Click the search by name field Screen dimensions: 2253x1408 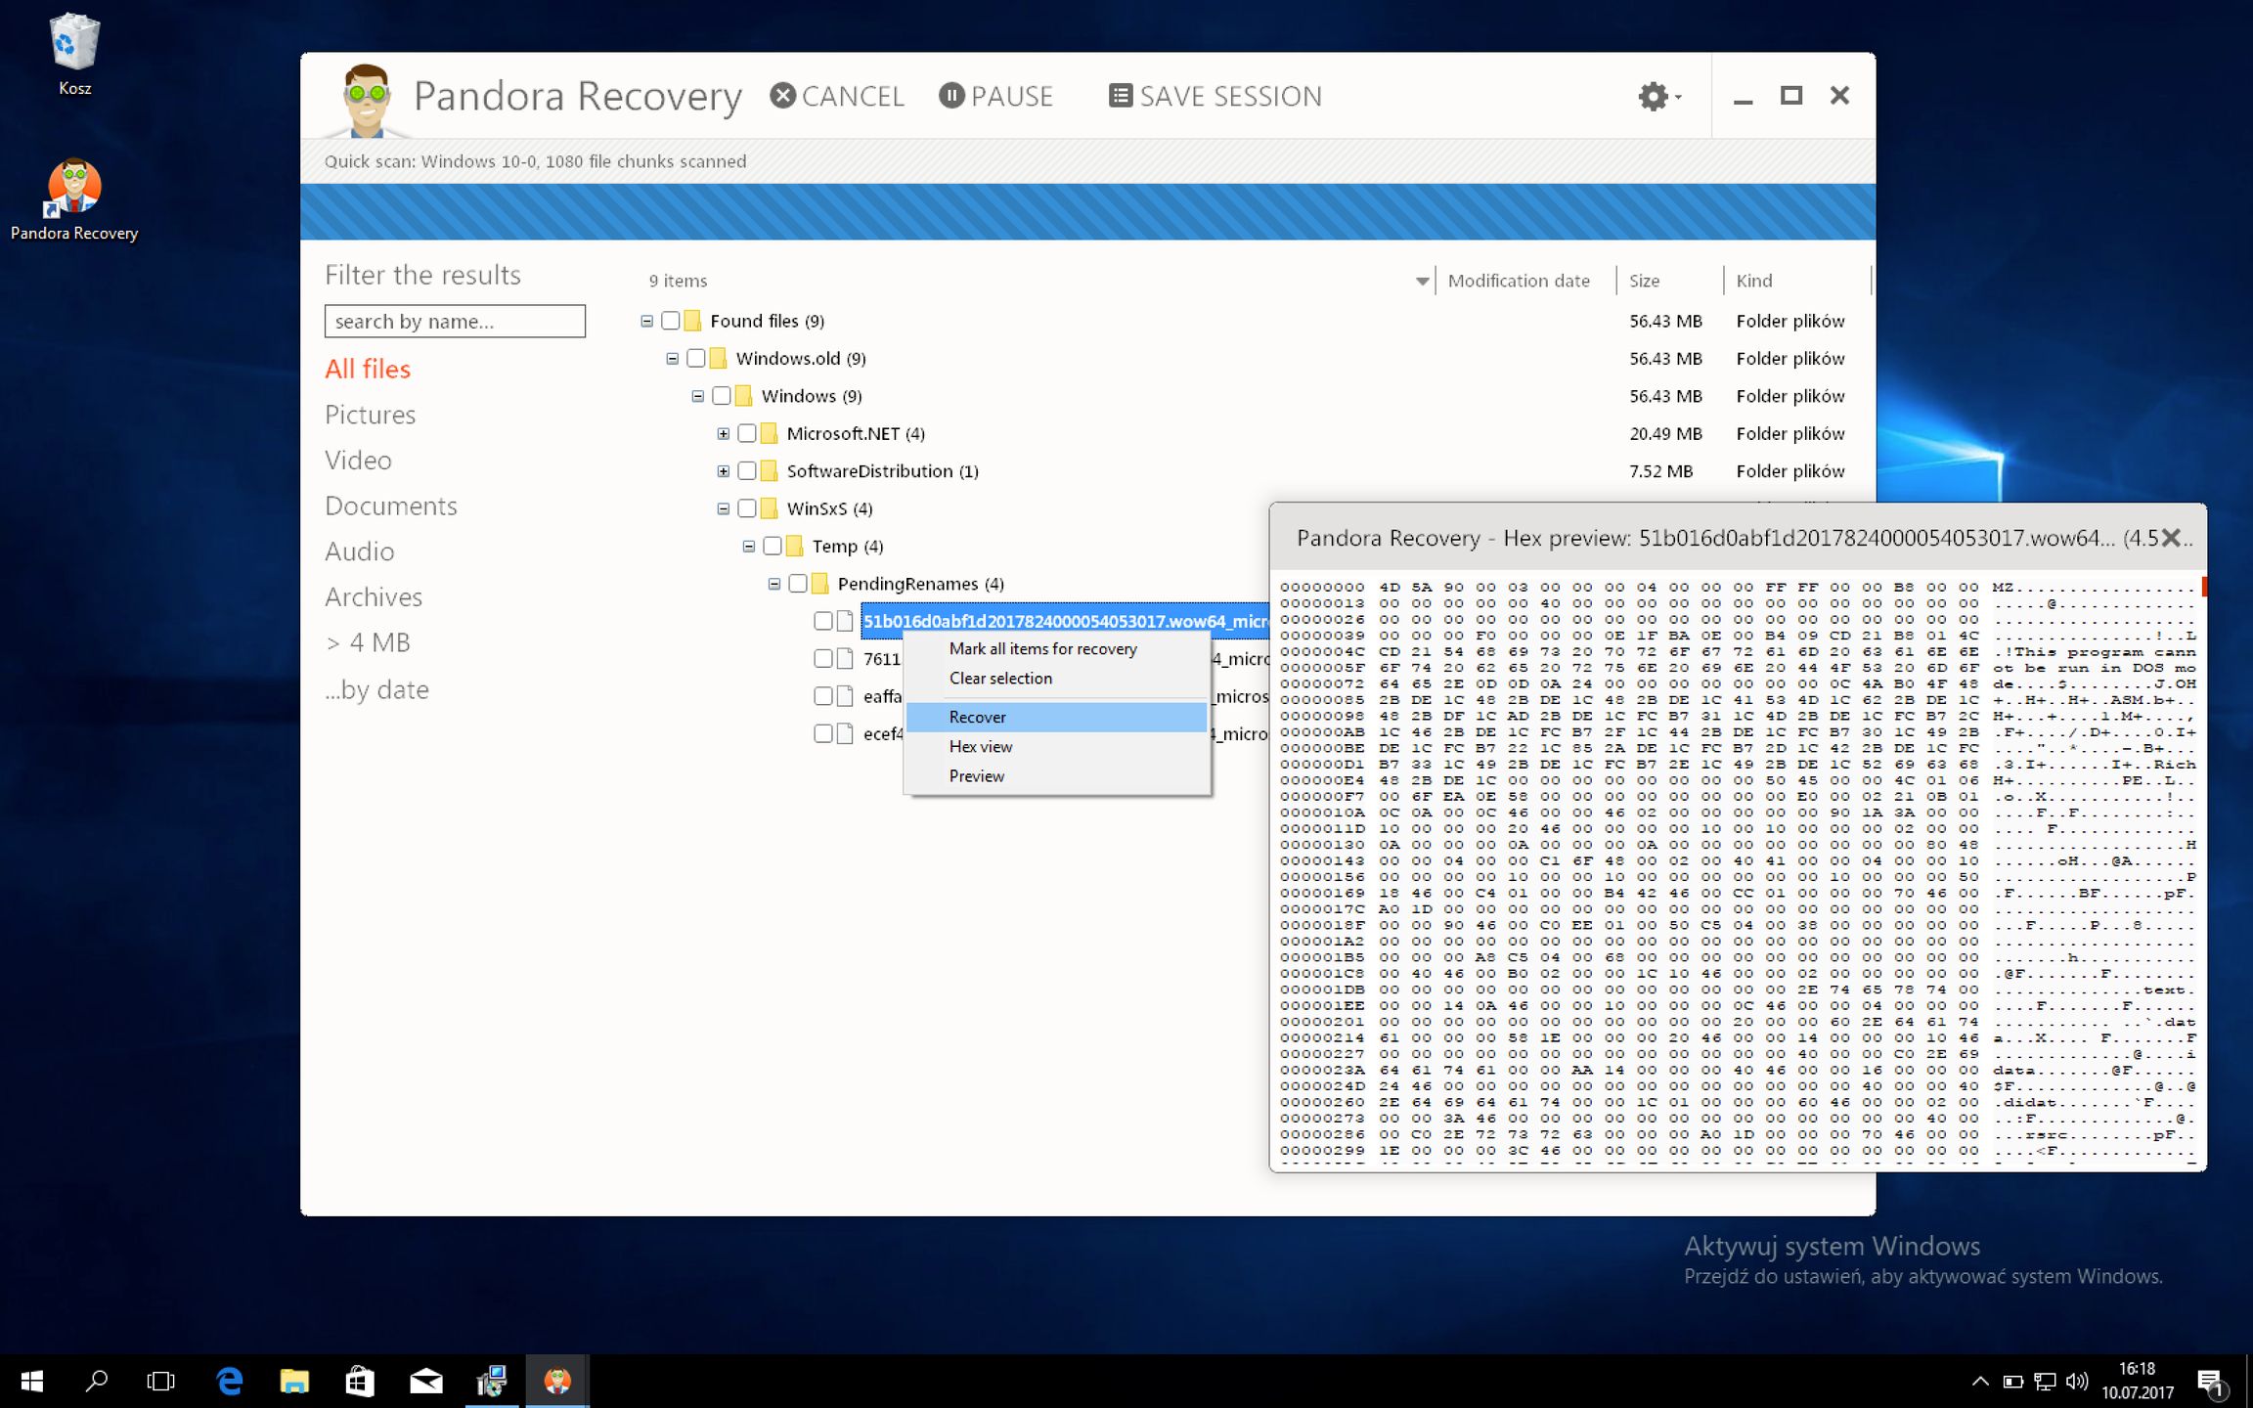click(x=455, y=322)
